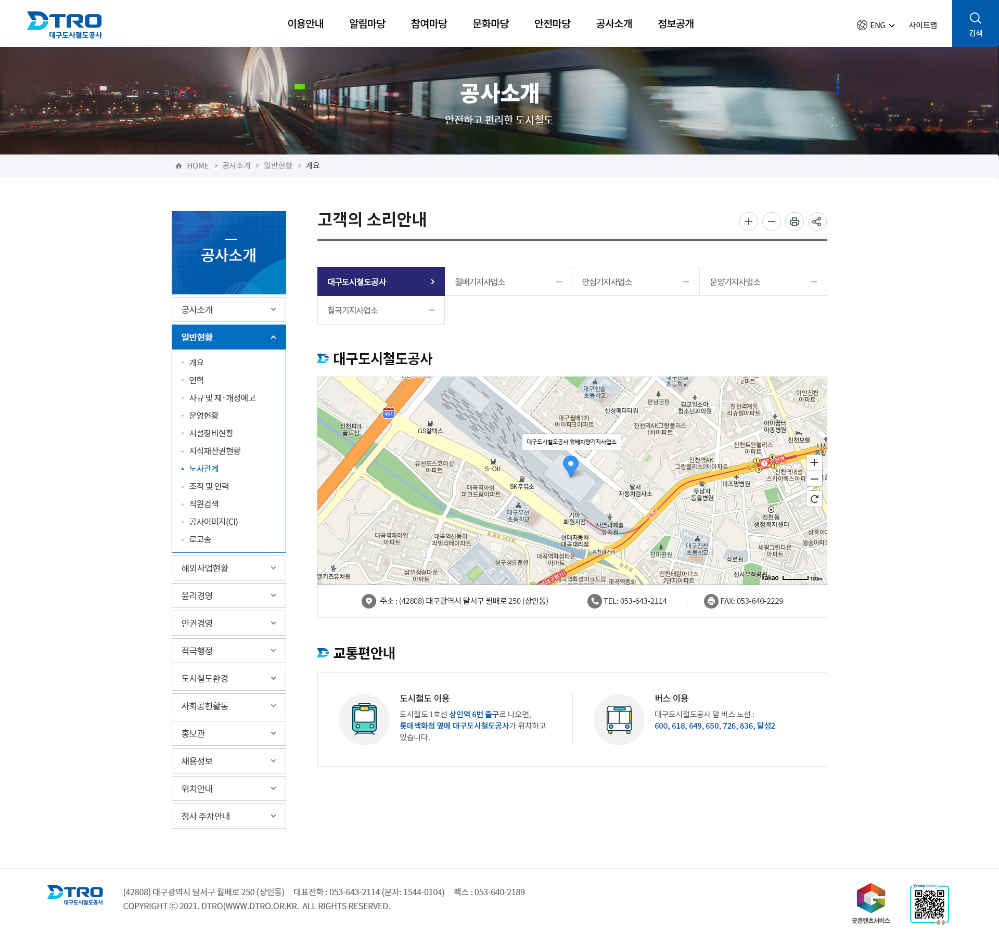This screenshot has height=931, width=999.
Task: Open the 정보공개 top menu
Action: 676,23
